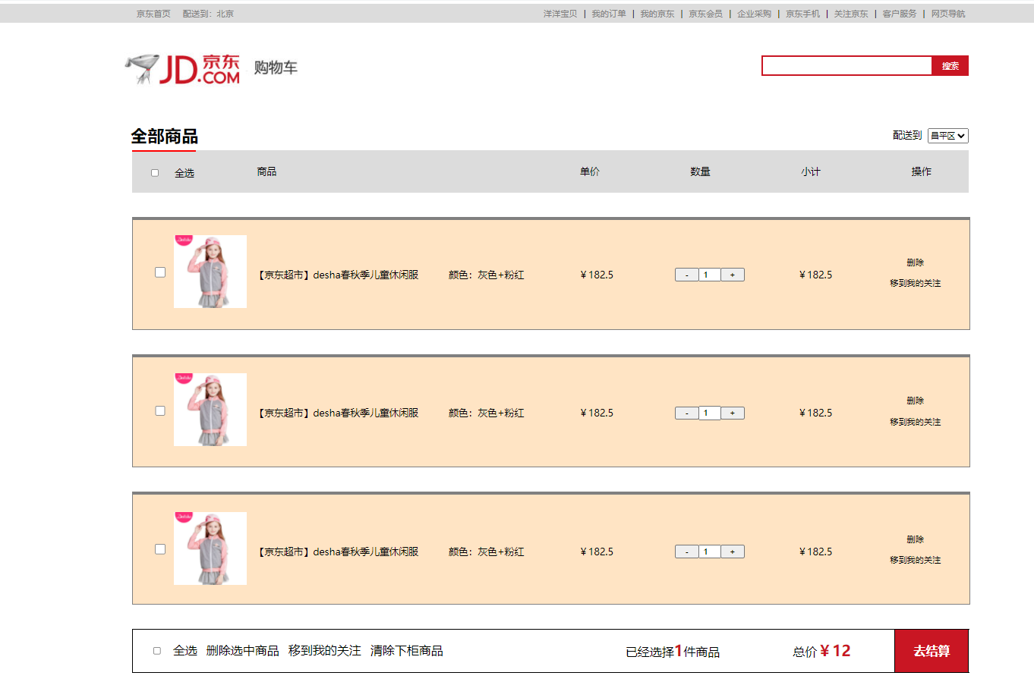Open 洋洋宝贝 in top navigation

(x=560, y=14)
